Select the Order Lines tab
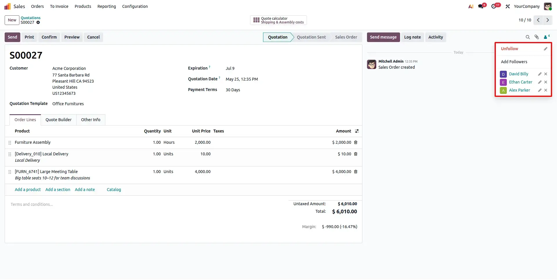The image size is (557, 280). pyautogui.click(x=25, y=120)
